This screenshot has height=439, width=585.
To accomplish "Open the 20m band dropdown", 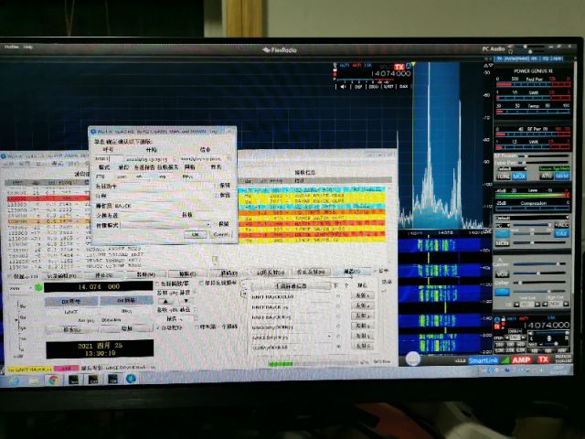I will [19, 289].
